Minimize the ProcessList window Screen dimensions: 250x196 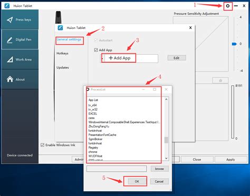coord(143,90)
